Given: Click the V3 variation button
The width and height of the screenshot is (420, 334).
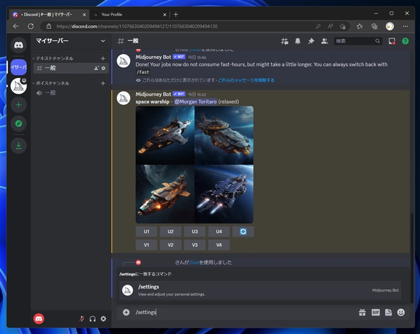Looking at the screenshot, I should pyautogui.click(x=195, y=245).
